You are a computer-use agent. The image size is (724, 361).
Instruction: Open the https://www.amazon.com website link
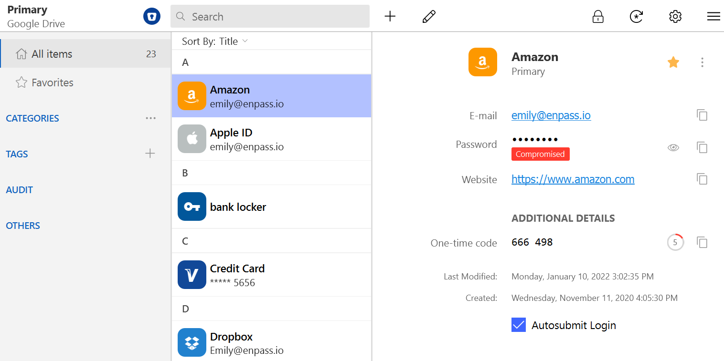pyautogui.click(x=573, y=179)
